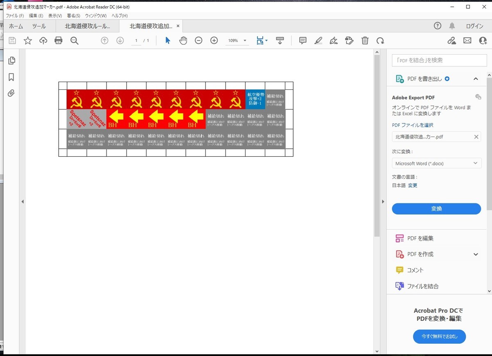Share a link with the chain icon

click(451, 41)
